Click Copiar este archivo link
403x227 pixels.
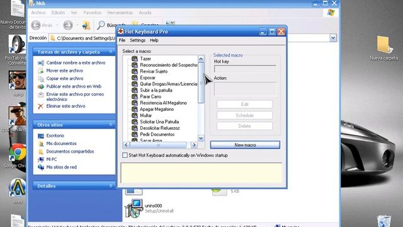(65, 78)
